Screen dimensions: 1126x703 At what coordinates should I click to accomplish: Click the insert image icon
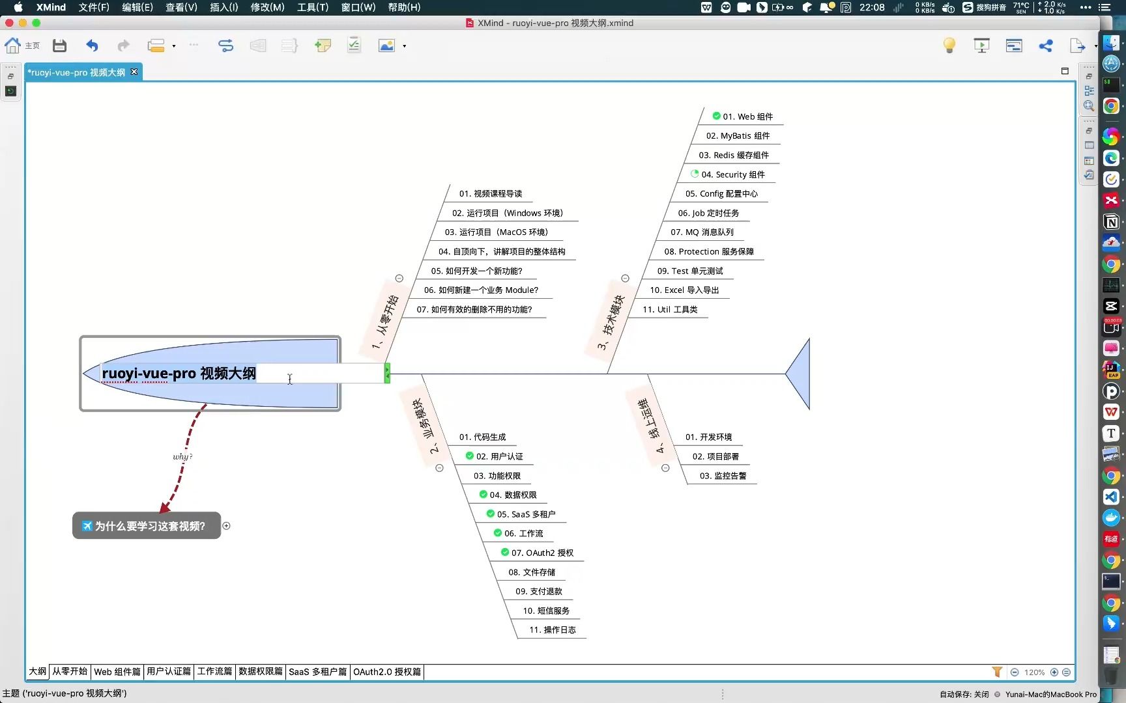pos(387,46)
